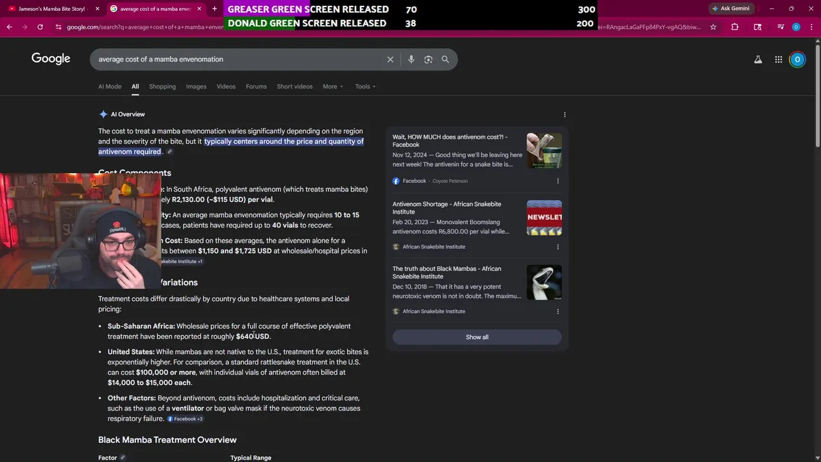View site information icon in address bar
The width and height of the screenshot is (821, 462).
[58, 27]
